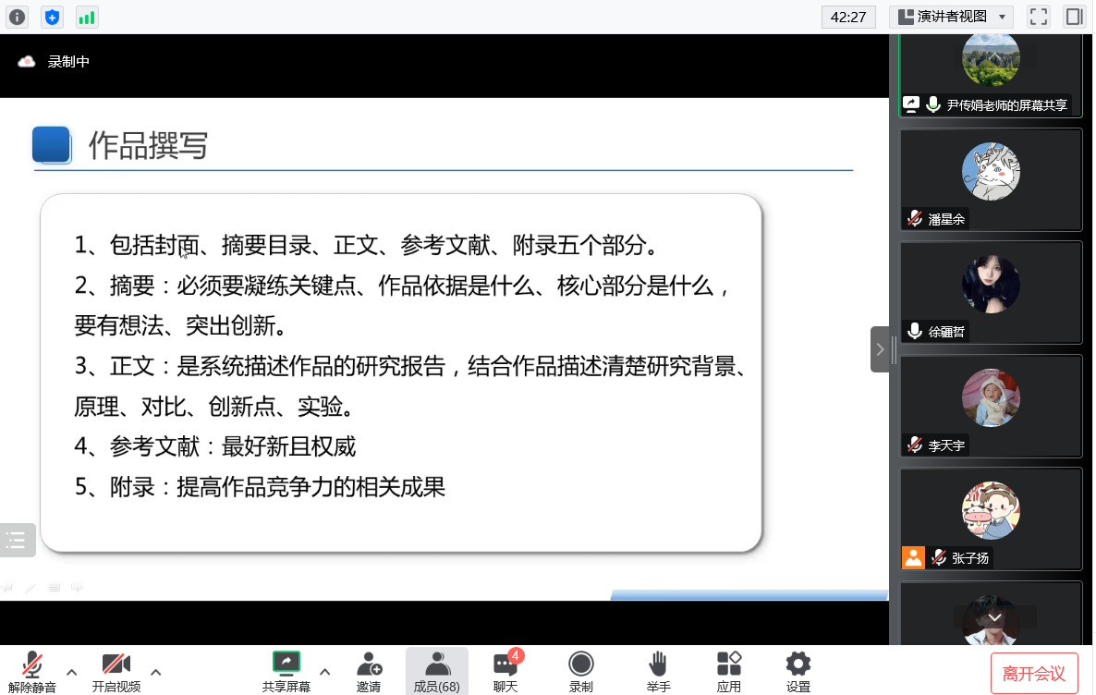
Task: Expand audio options arrow beside mute
Action: tap(71, 671)
